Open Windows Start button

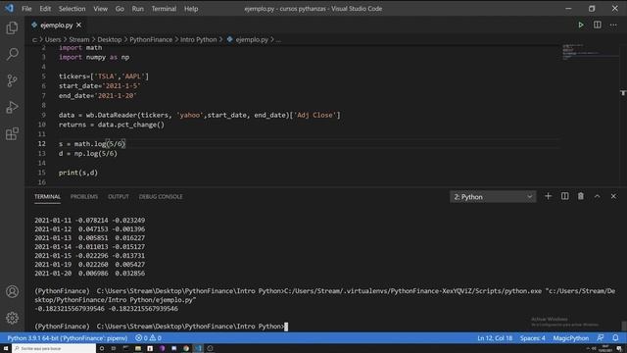pyautogui.click(x=6, y=349)
